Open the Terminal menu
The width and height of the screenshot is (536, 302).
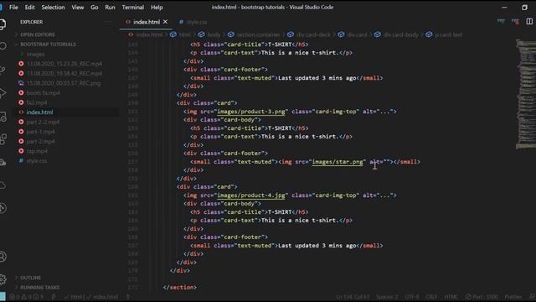click(133, 8)
